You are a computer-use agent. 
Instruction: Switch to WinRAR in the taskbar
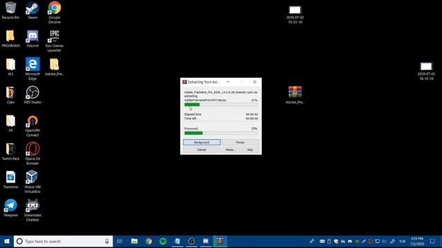pyautogui.click(x=220, y=241)
